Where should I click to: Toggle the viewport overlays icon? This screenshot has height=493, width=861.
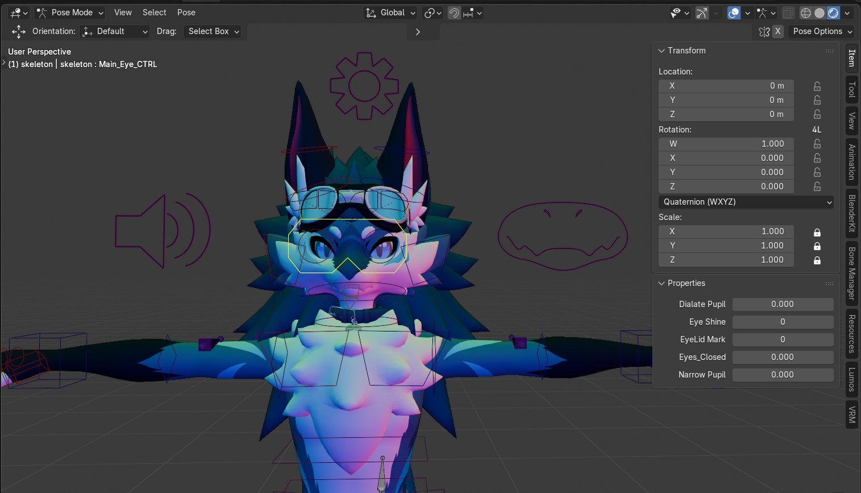734,13
